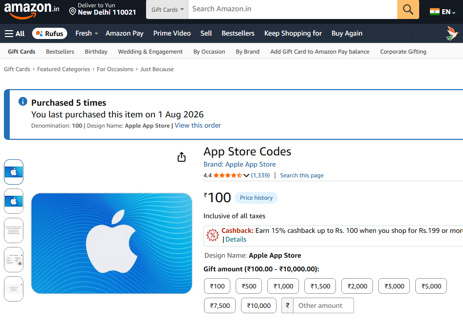
Task: Select the fifth thumbnail image
Action: tap(14, 289)
